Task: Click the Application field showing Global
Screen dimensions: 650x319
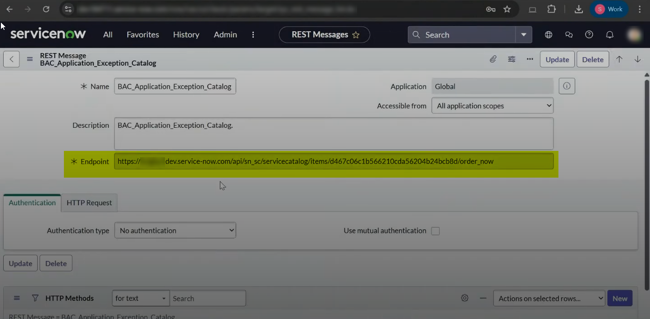Action: coord(492,86)
